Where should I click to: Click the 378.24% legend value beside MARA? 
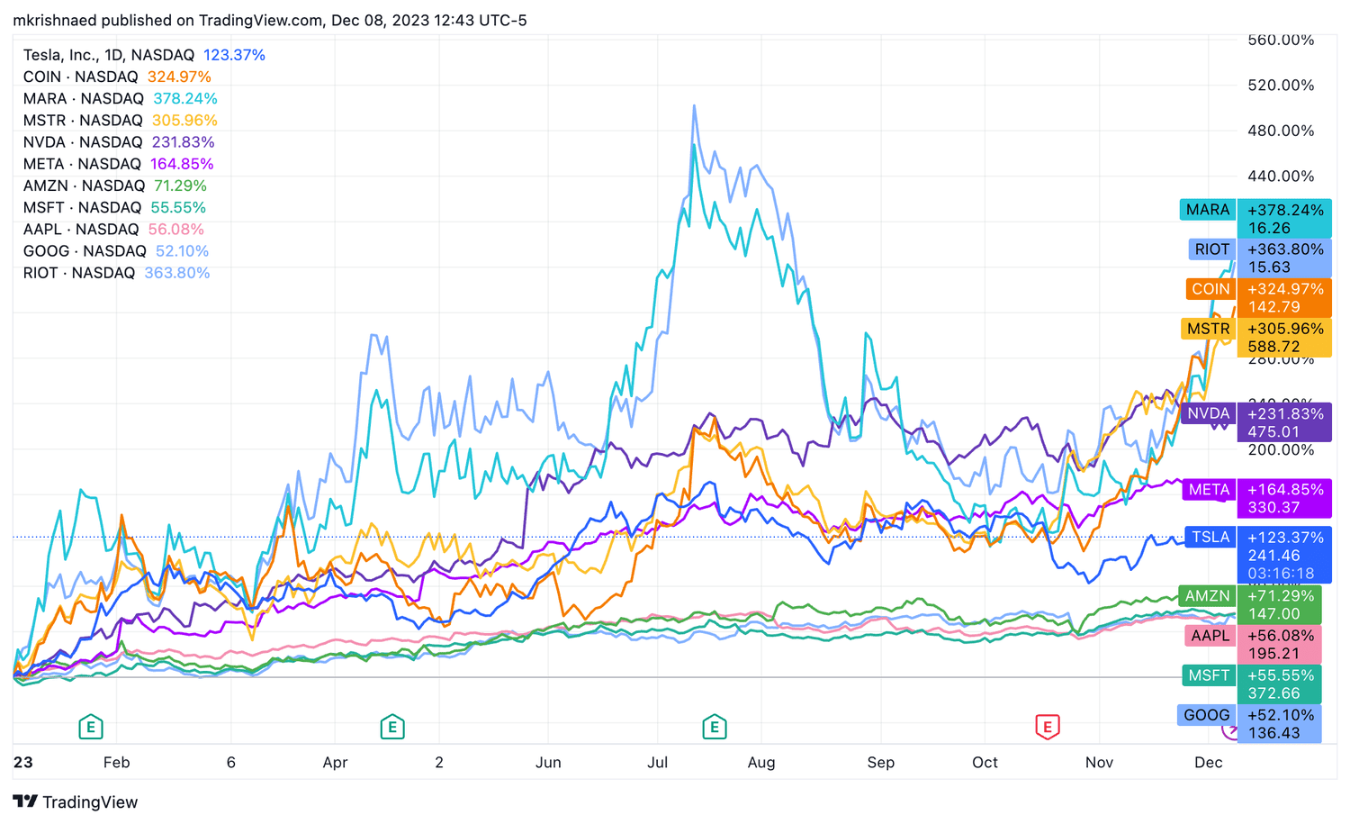[184, 98]
